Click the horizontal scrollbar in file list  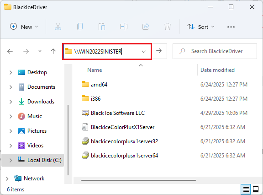tap(138, 180)
